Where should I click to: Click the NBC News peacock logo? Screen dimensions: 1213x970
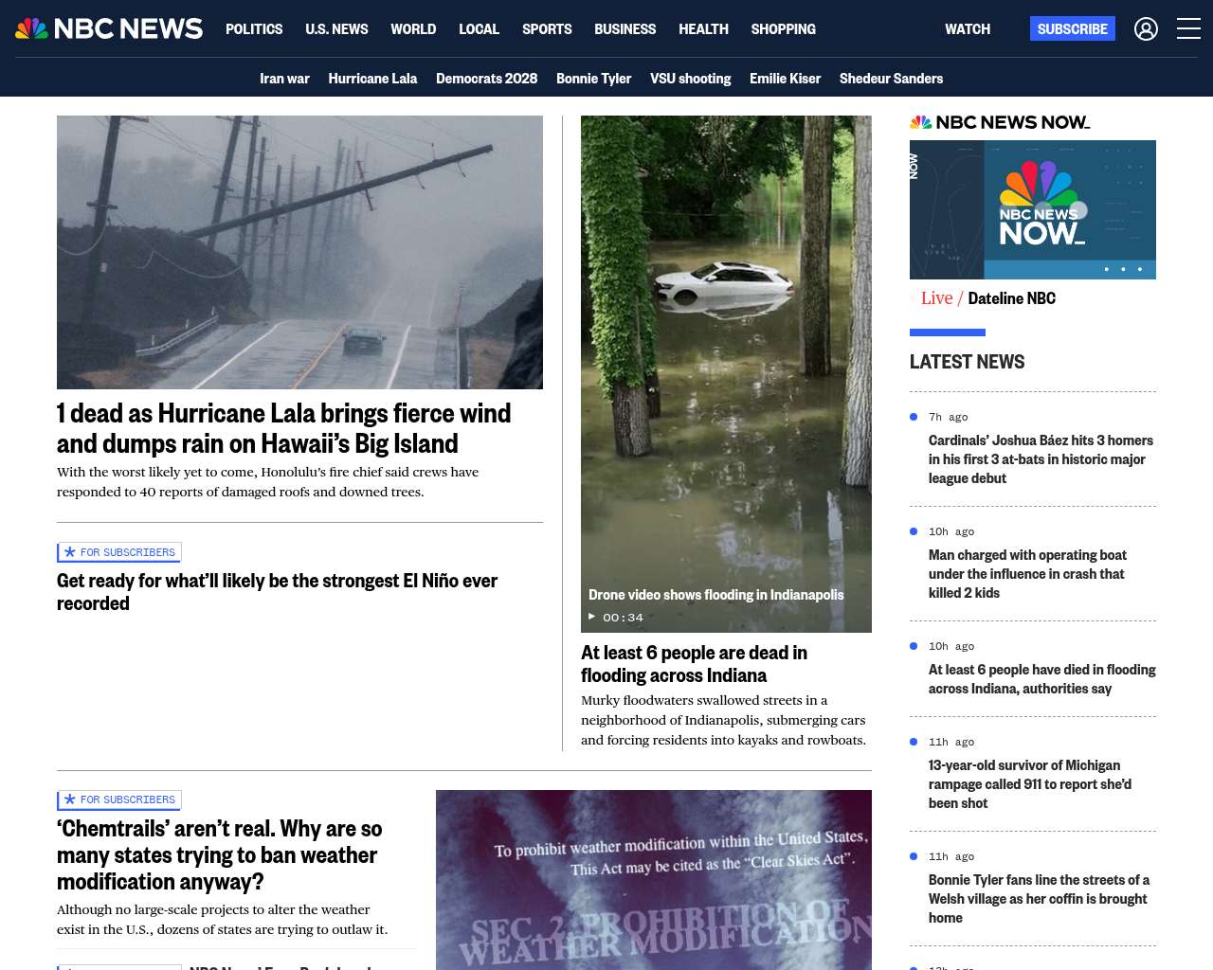click(x=109, y=28)
